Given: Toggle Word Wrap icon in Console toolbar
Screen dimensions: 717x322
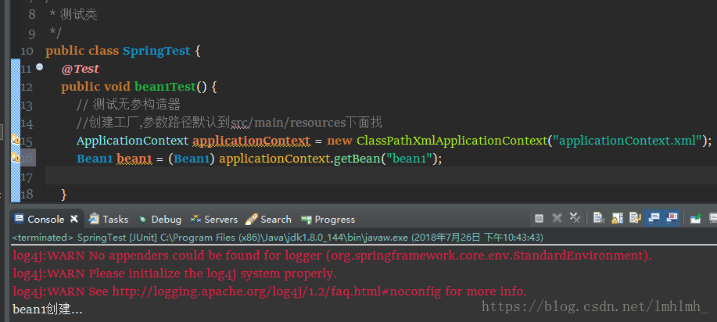Looking at the screenshot, I should coord(635,218).
